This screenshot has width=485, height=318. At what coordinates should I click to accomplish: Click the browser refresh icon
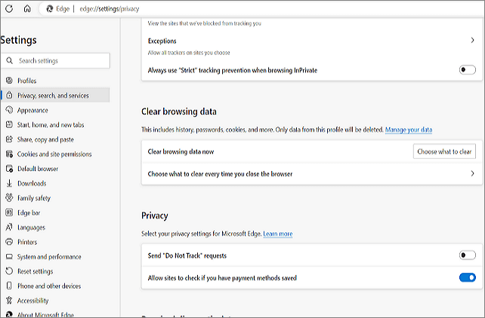[9, 8]
